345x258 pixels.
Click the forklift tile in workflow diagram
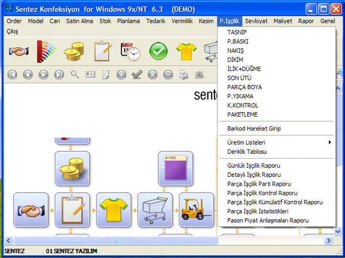pos(196,210)
